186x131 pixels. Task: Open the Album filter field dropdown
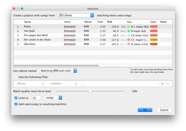tap(30, 84)
